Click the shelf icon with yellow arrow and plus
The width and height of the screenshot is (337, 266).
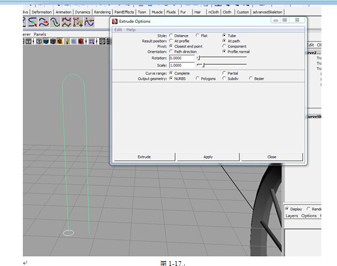78,22
